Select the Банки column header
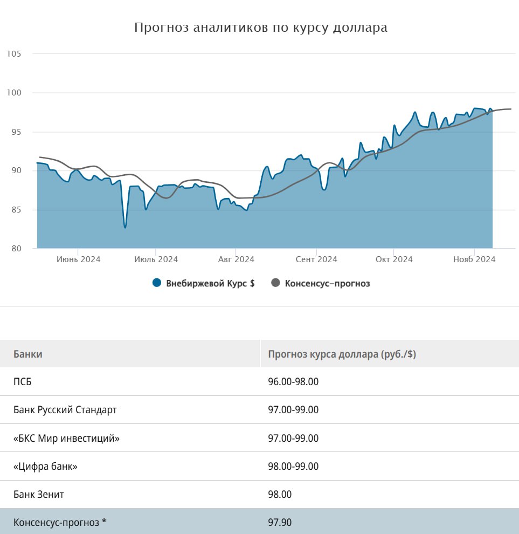The image size is (519, 534). tap(28, 354)
